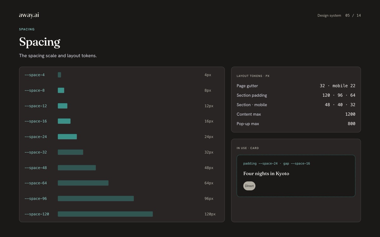Click the bar in the --space-120 row
The height and width of the screenshot is (237, 380).
105,214
